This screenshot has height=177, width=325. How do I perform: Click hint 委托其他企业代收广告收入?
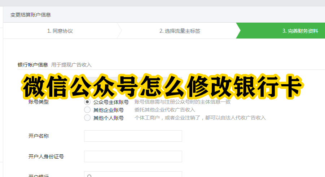coord(164,110)
